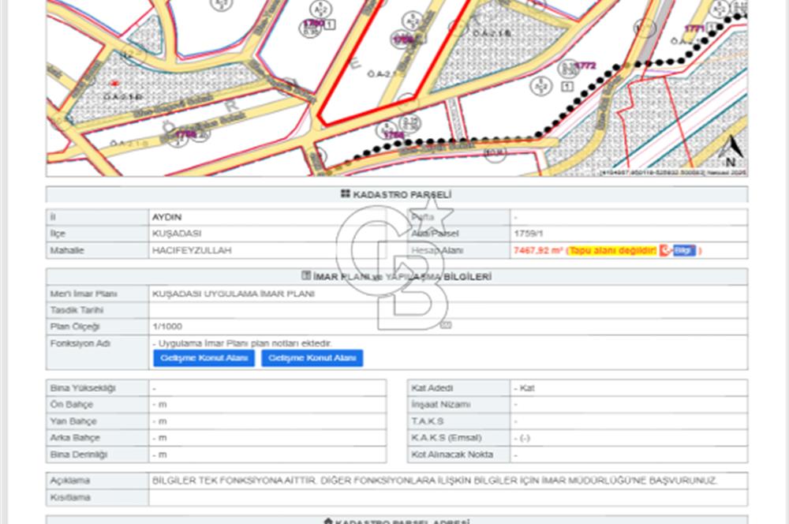The width and height of the screenshot is (789, 524).
Task: Click the 1759/1 Ada/Parsel value
Action: coord(527,234)
